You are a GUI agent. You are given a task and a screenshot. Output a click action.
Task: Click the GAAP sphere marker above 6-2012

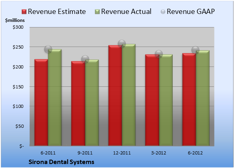pyautogui.click(x=195, y=50)
